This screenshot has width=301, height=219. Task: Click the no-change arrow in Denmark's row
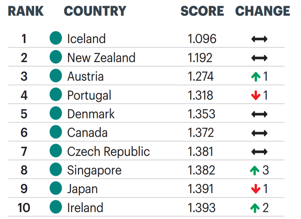tap(260, 114)
